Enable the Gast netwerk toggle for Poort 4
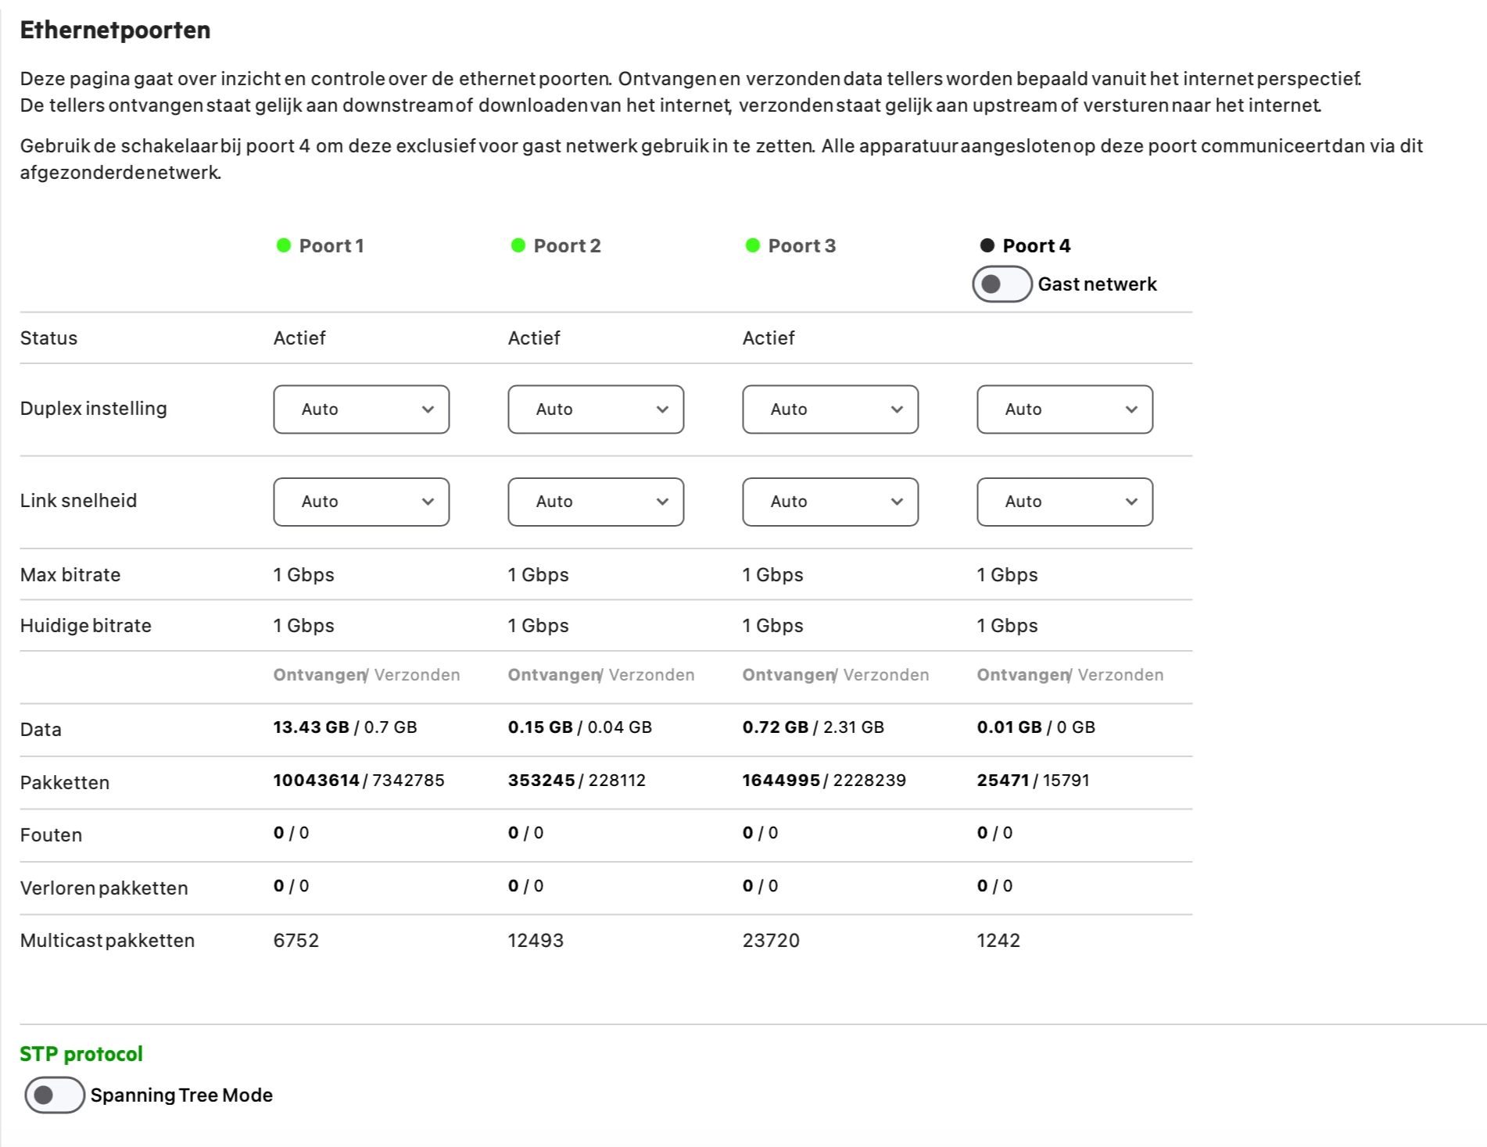Image resolution: width=1487 pixels, height=1147 pixels. pos(1001,284)
